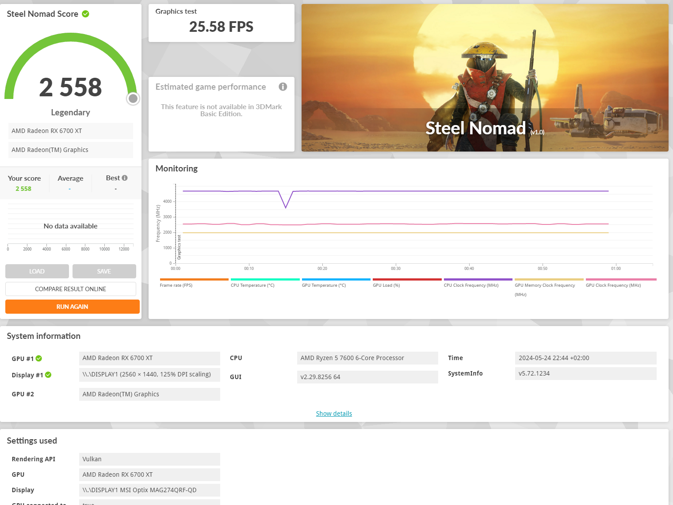Click the \\.\DISPLAY1 (2560 × 1440) display field
The height and width of the screenshot is (505, 673).
(149, 374)
